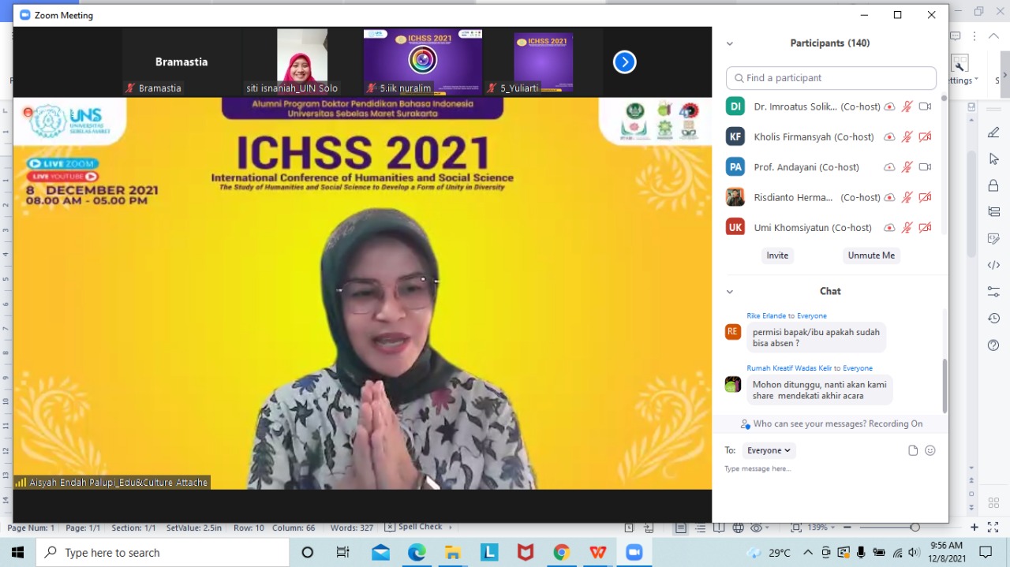The image size is (1010, 567).
Task: Collapse the Participants panel
Action: click(729, 44)
